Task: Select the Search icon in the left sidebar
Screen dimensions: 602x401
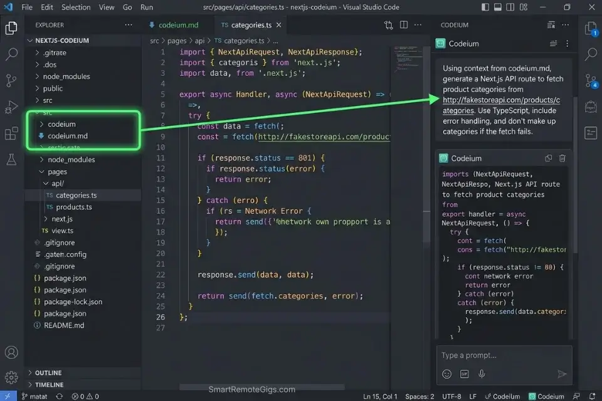Action: [x=11, y=55]
